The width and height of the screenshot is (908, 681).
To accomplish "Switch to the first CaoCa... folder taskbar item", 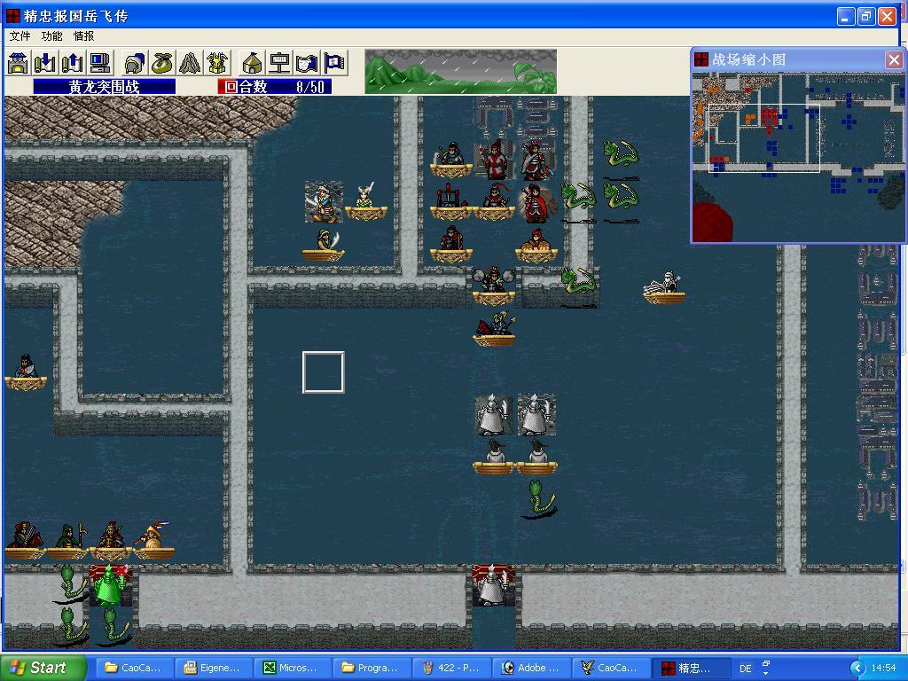I will pyautogui.click(x=133, y=668).
